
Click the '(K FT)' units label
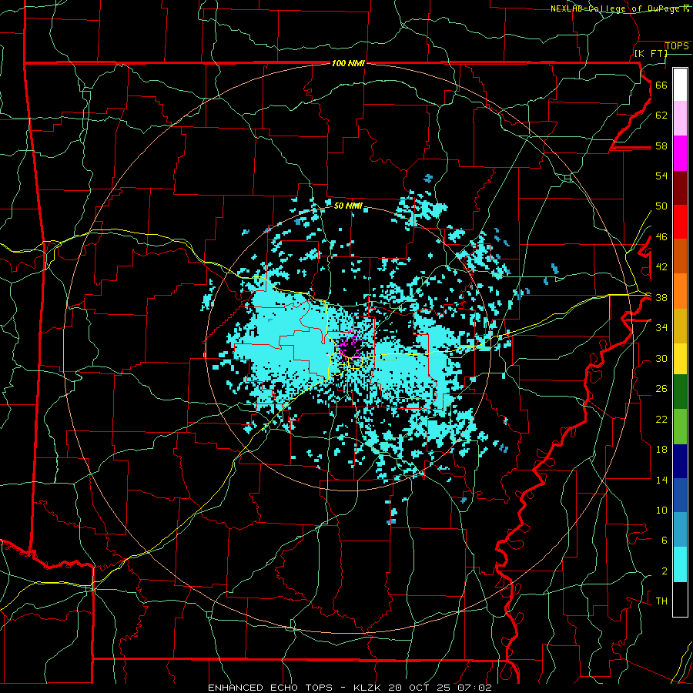(x=651, y=53)
